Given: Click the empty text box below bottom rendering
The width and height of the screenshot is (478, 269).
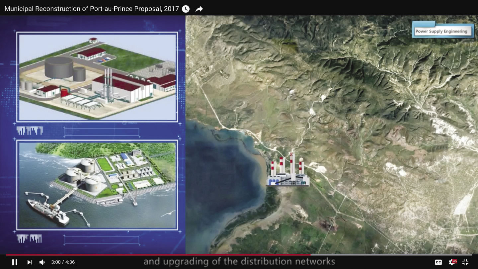Looking at the screenshot, I should click(102, 240).
